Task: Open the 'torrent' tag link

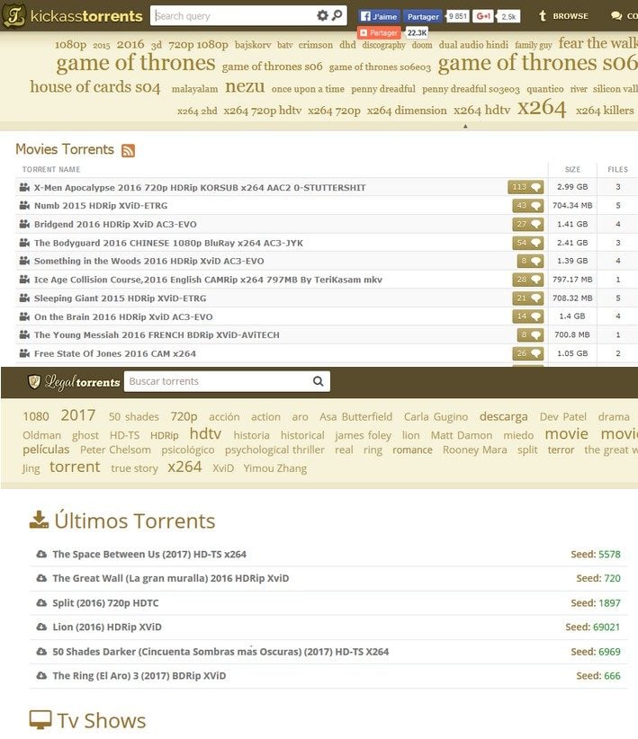Action: pos(75,467)
